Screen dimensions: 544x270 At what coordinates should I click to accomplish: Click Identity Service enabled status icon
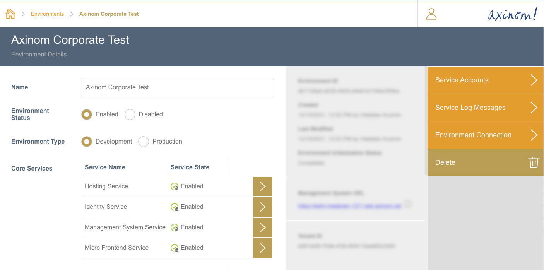174,207
